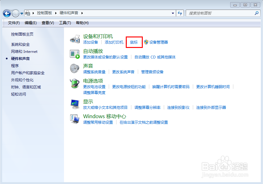263x184 pixels.
Task: Click 调整屏幕分辨率 link
Action: 147,107
